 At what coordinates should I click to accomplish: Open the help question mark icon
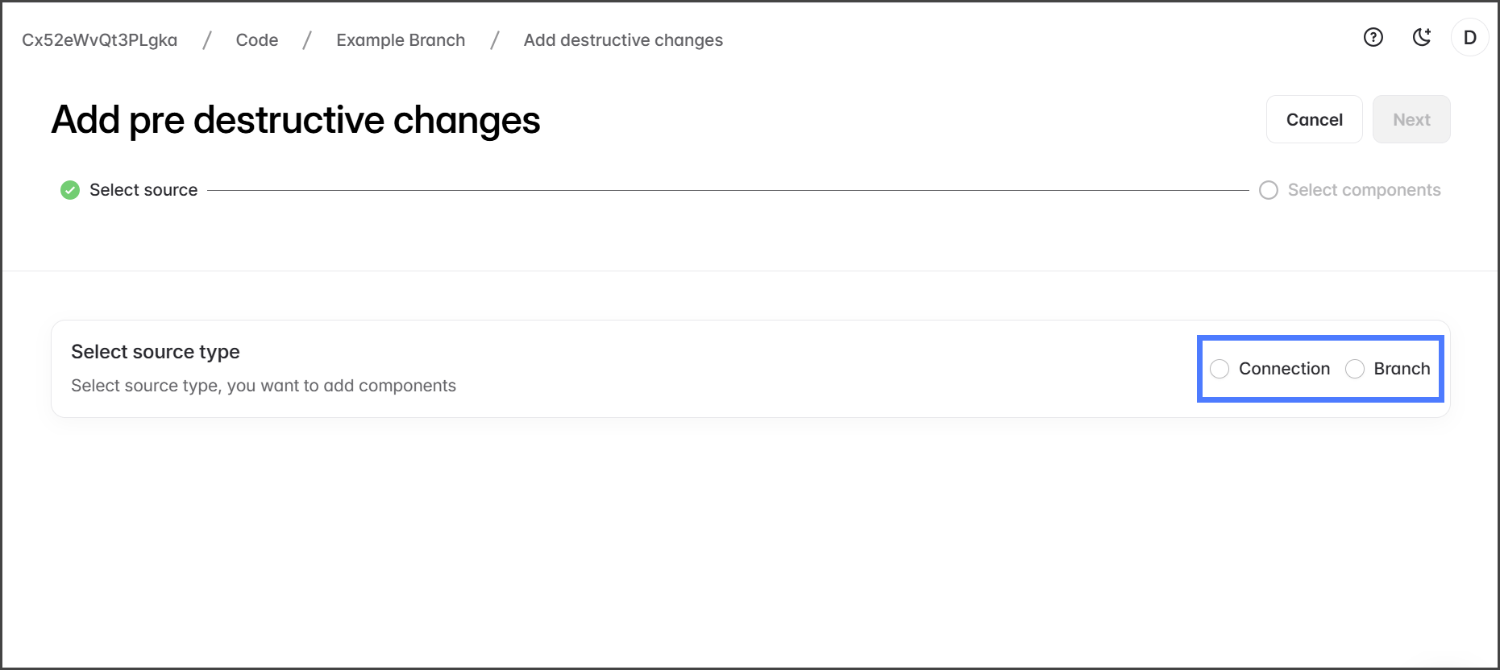(1373, 37)
